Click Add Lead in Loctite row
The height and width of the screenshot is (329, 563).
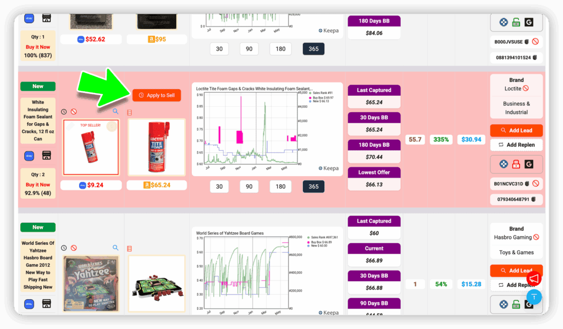[x=516, y=130]
